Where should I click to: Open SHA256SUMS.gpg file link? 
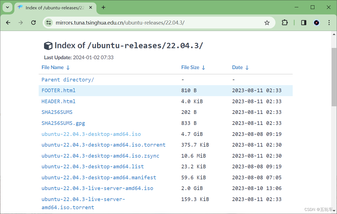[x=63, y=123]
